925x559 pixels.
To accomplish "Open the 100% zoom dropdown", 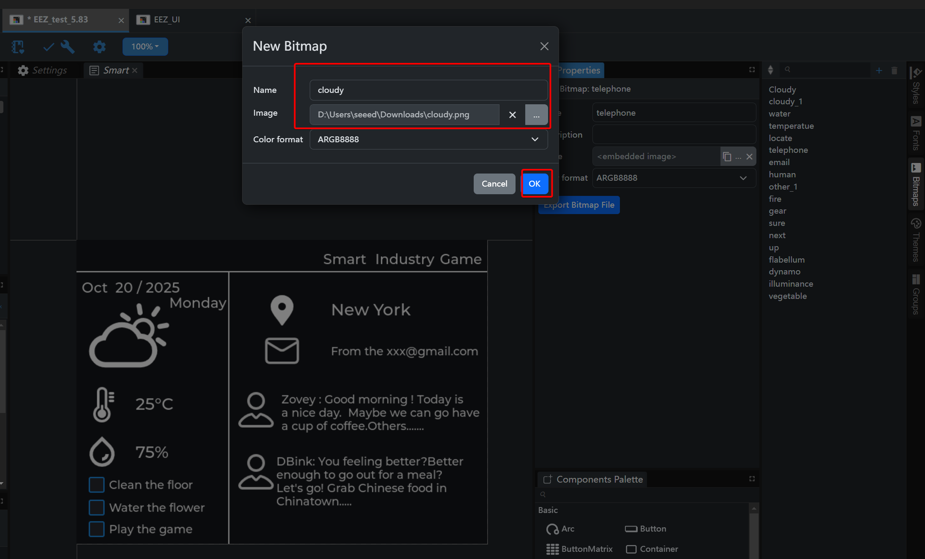I will pos(145,46).
